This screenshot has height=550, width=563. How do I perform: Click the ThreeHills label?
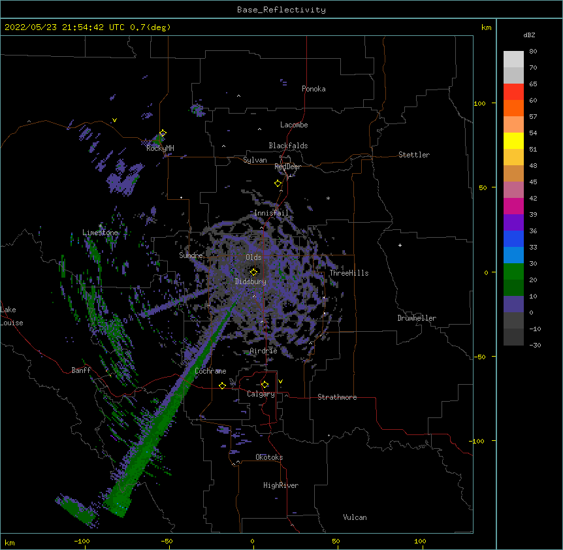click(349, 273)
